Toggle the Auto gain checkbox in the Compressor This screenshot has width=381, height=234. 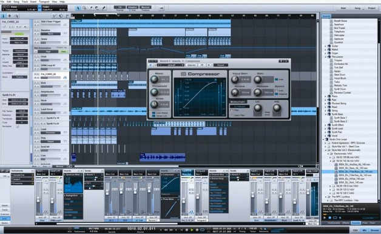click(x=276, y=79)
